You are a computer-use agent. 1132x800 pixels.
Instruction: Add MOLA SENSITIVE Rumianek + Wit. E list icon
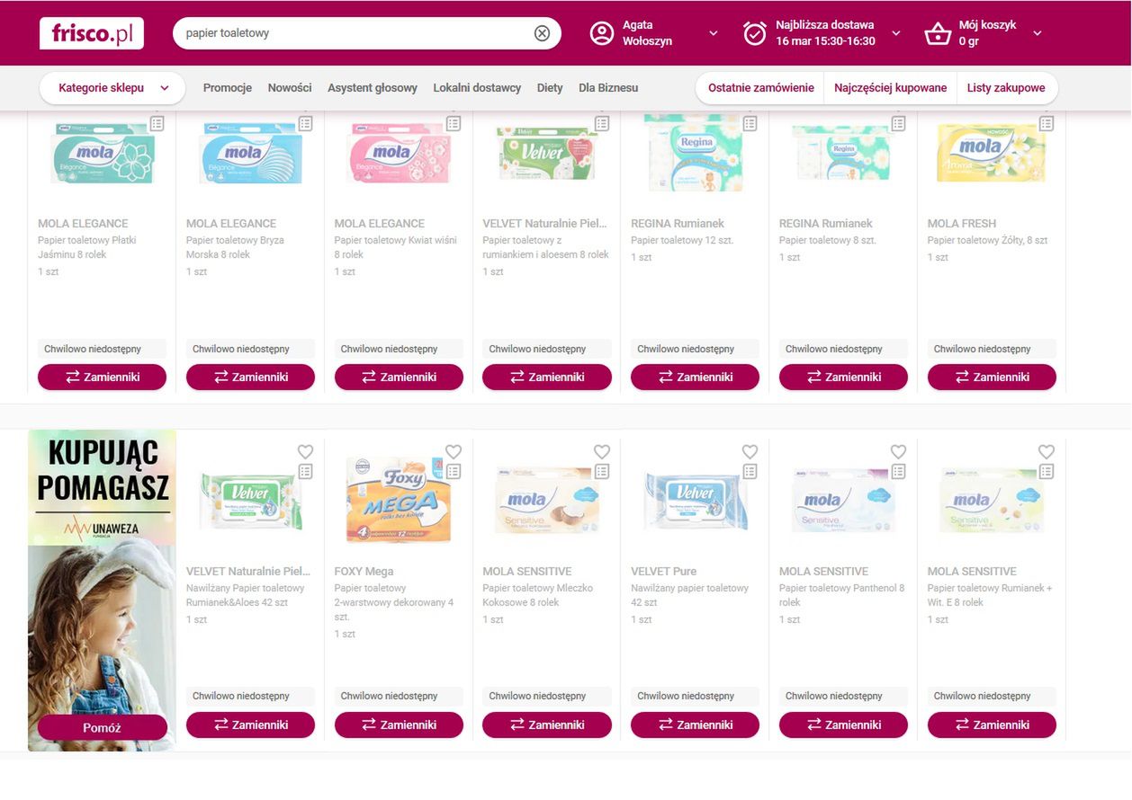(x=1047, y=471)
